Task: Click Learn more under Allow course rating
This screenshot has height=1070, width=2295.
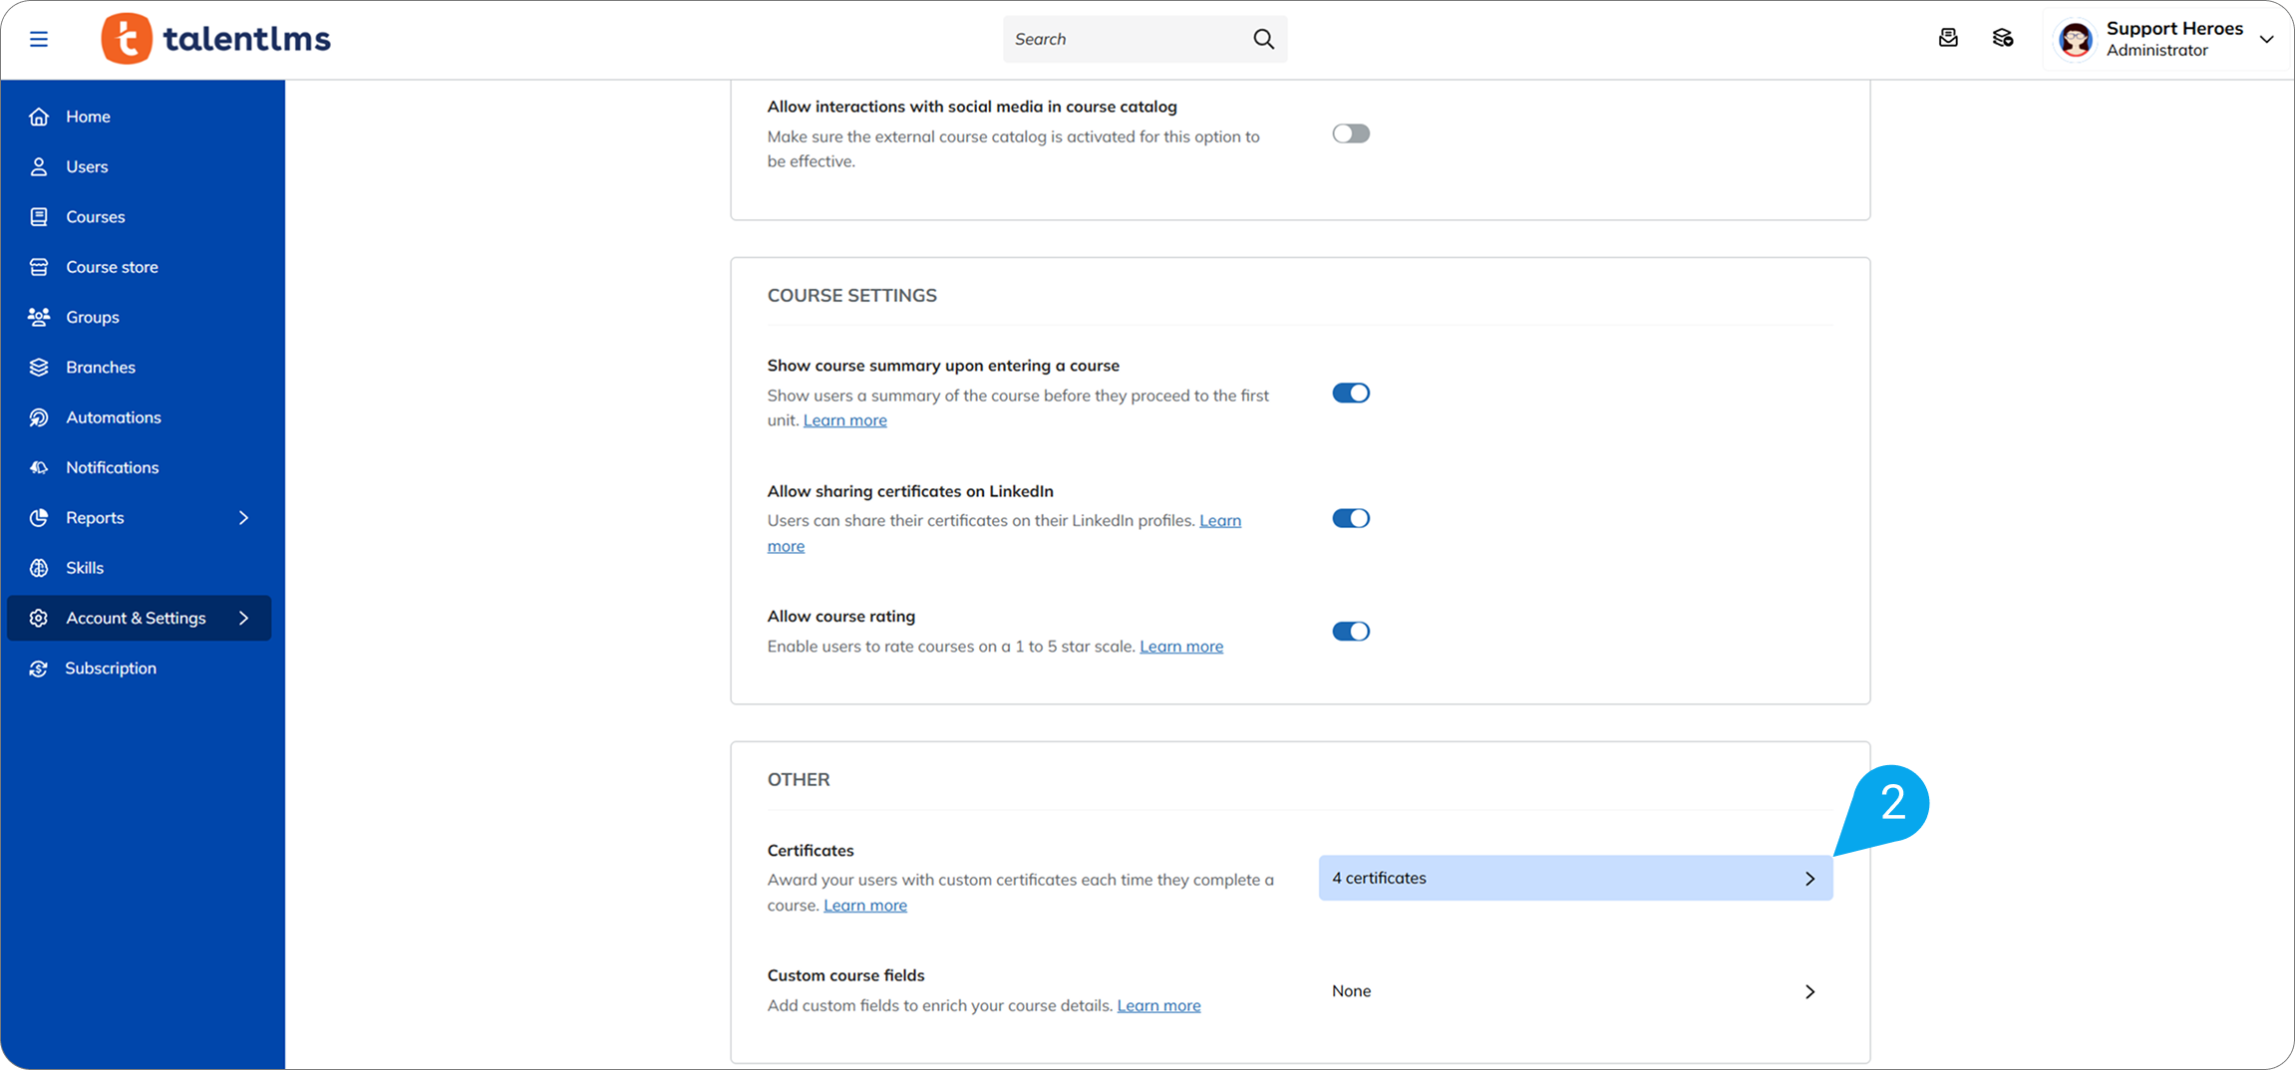Action: 1180,646
